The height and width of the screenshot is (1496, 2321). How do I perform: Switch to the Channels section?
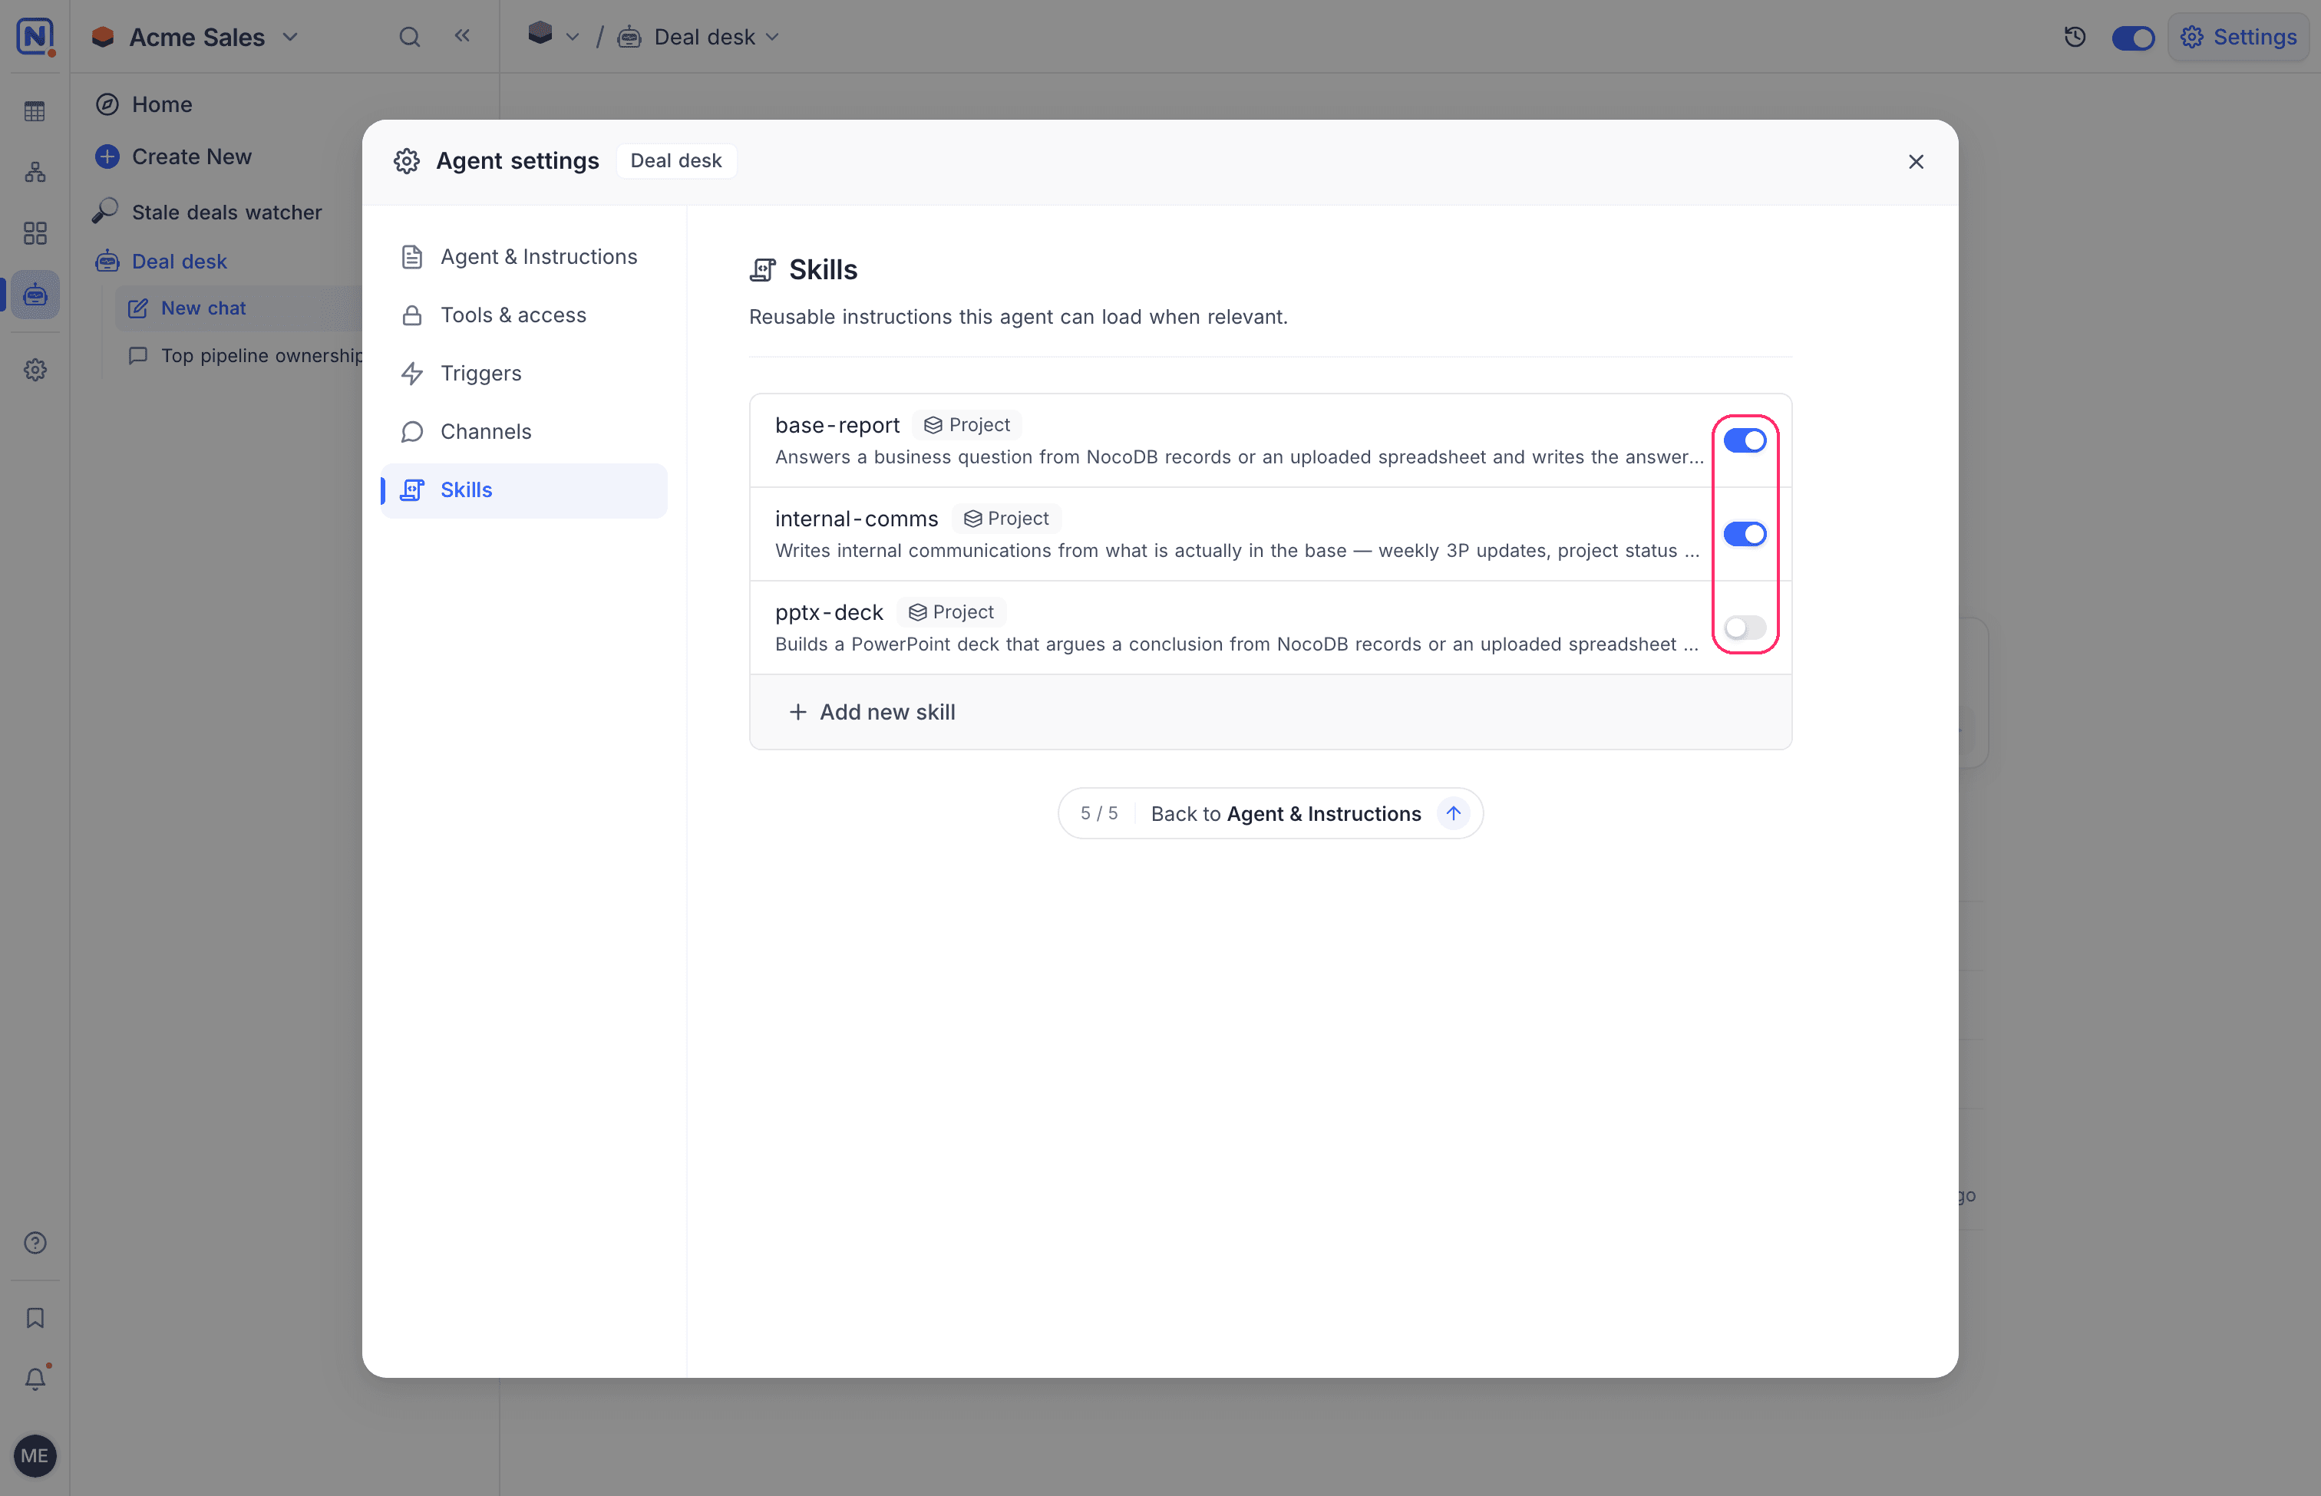[x=524, y=431]
